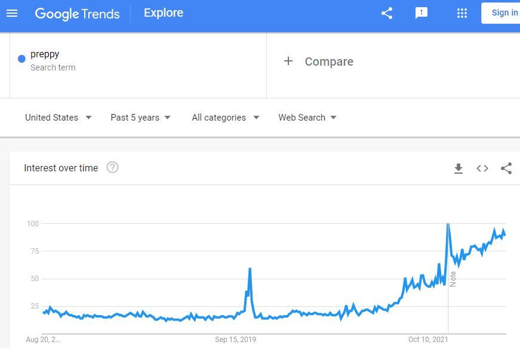
Task: Open the Interest over time help icon
Action: 112,168
